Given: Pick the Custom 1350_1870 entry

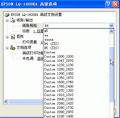Looking at the screenshot, I should coord(76,78).
